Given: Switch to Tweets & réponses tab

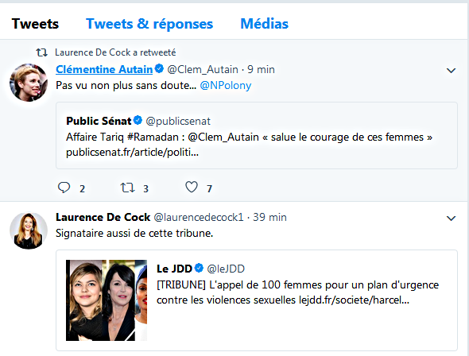Looking at the screenshot, I should [x=149, y=24].
